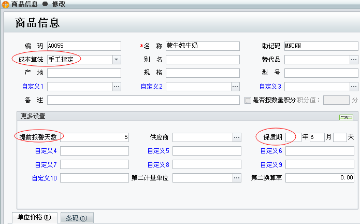
Task: Switch to 条码 tab
Action: [77, 218]
